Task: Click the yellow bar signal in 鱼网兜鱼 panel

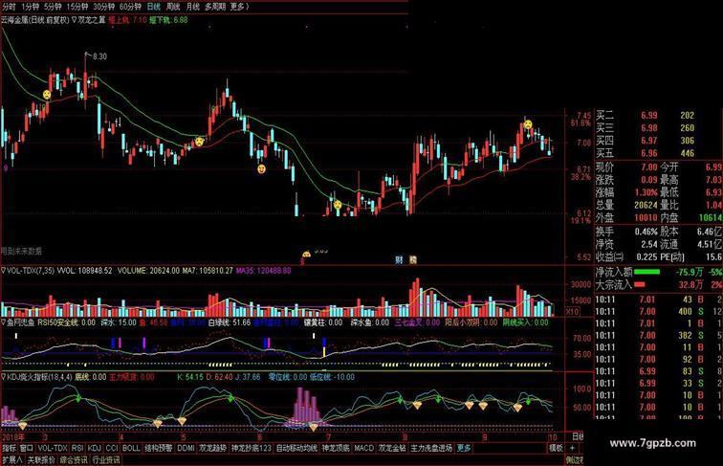Action: 324,352
